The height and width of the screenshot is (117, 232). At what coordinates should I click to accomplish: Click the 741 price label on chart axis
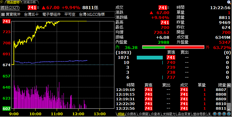(6, 22)
